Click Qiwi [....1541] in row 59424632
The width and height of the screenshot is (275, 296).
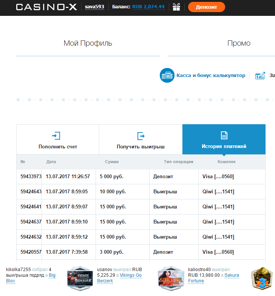[218, 237]
